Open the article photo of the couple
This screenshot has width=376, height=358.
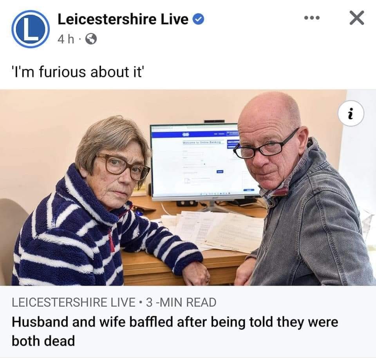[188, 187]
